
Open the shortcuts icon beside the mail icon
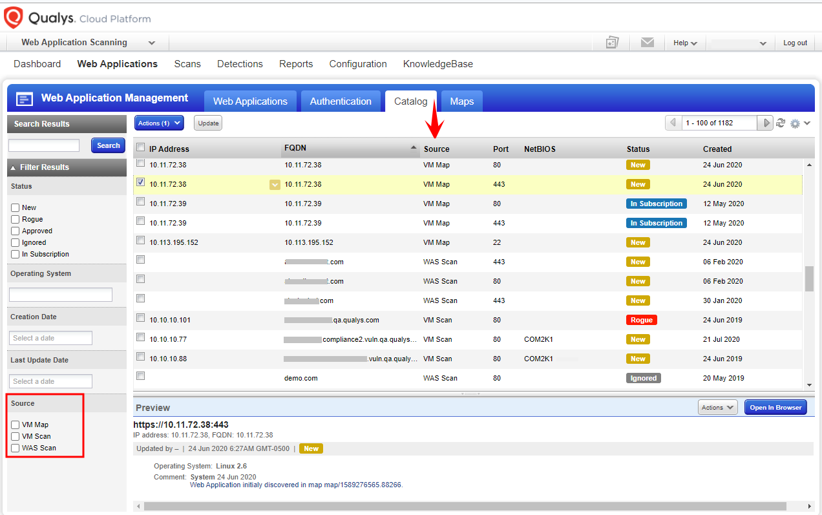click(x=612, y=43)
